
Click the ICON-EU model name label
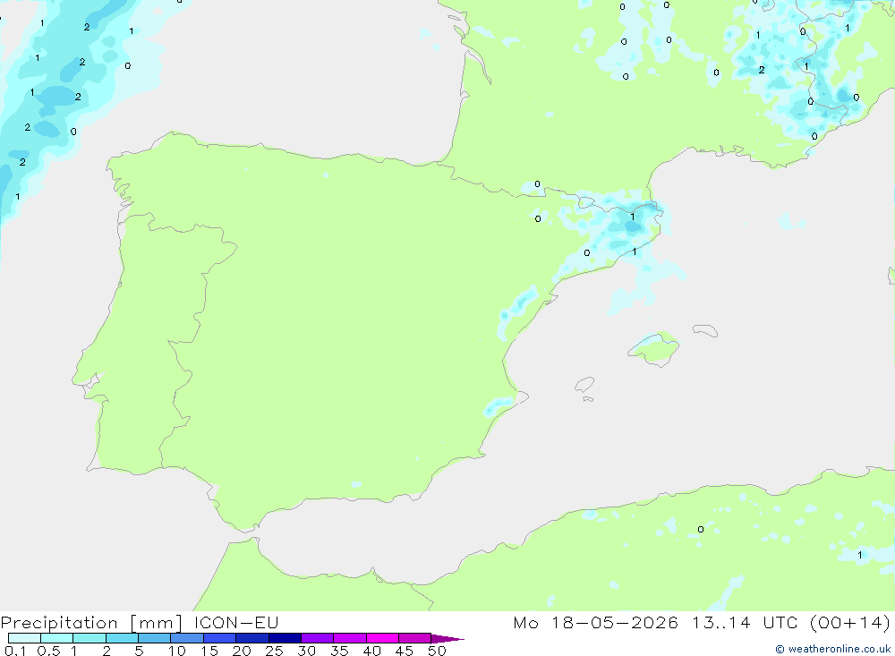click(x=236, y=622)
